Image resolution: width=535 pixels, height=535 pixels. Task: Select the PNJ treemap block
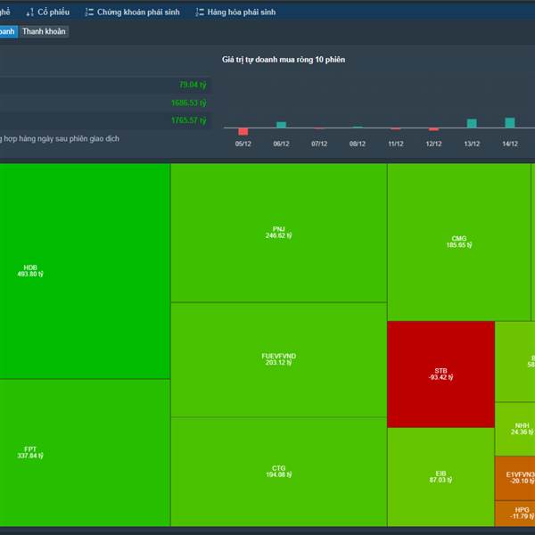279,233
